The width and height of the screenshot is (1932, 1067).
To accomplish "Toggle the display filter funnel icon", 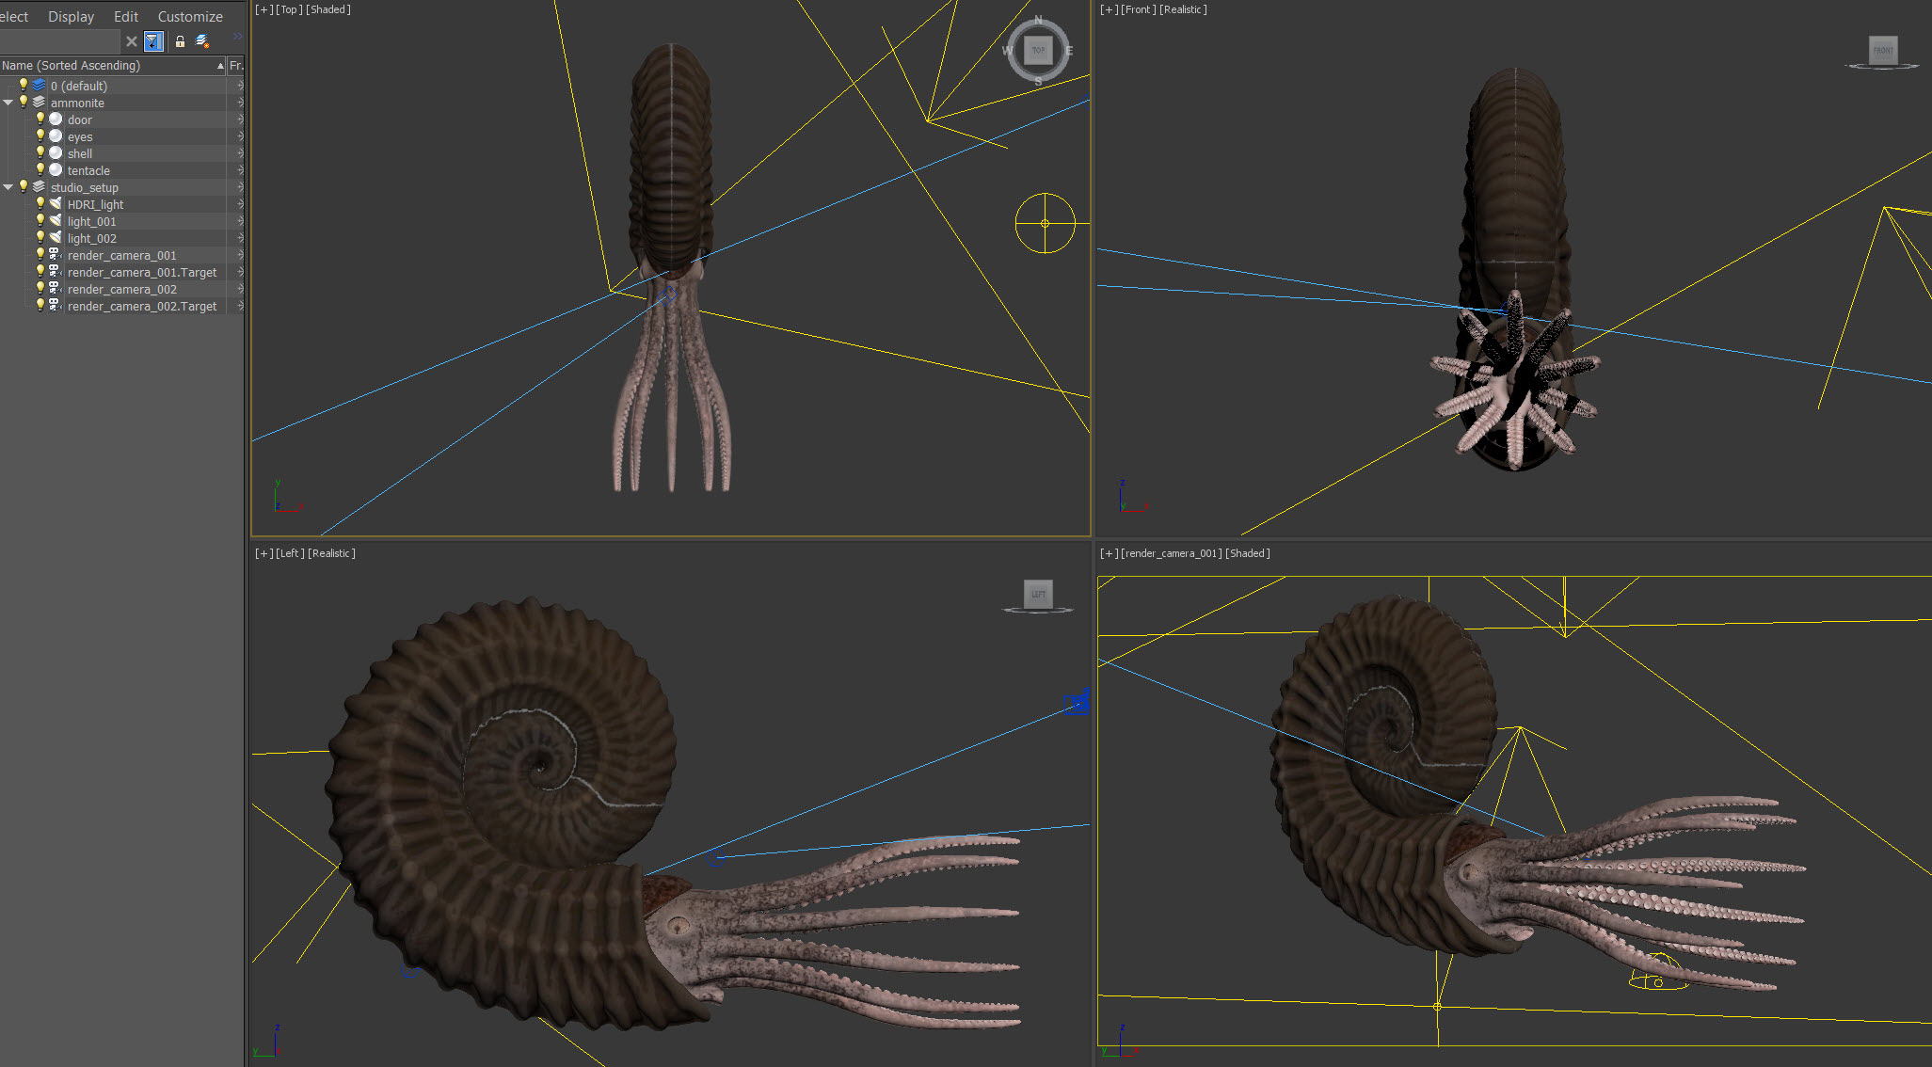I will [x=153, y=41].
